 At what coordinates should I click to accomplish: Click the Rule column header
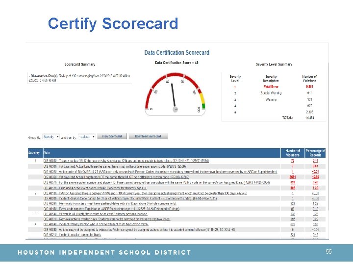click(162, 153)
